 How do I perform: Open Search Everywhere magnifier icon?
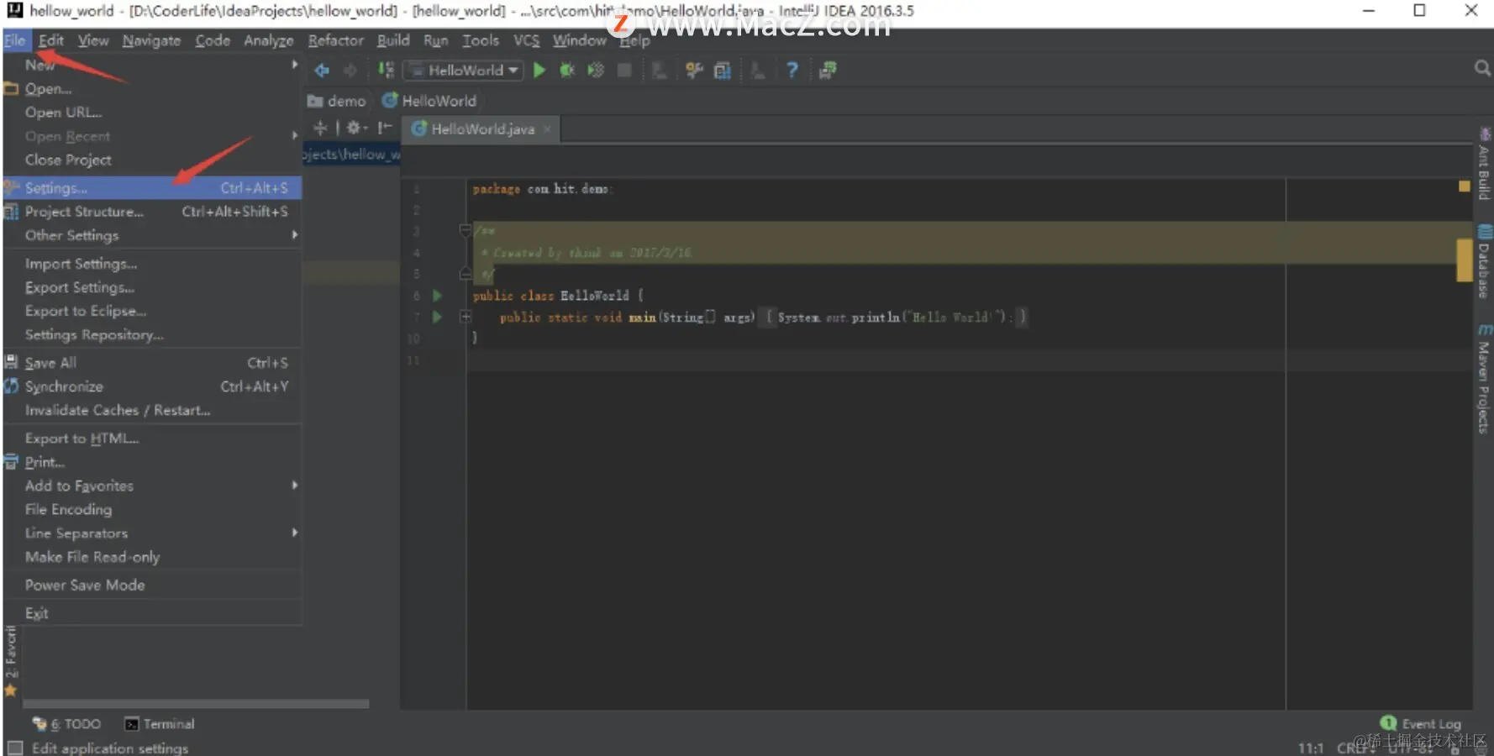click(1482, 68)
